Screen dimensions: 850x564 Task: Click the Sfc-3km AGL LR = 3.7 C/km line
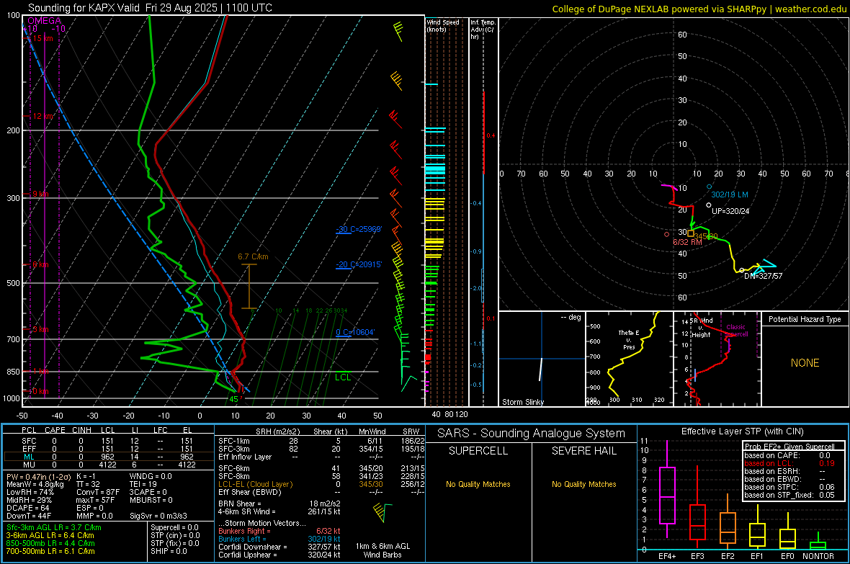tap(54, 528)
